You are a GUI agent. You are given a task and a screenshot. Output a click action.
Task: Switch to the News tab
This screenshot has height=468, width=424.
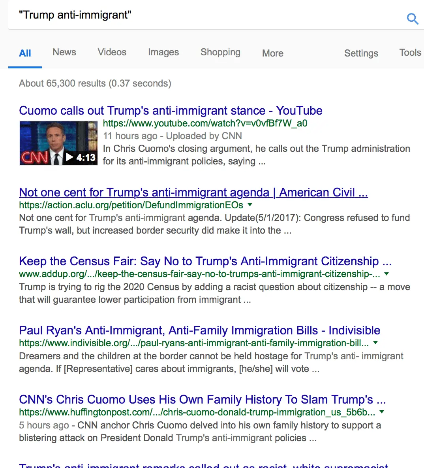(x=64, y=53)
